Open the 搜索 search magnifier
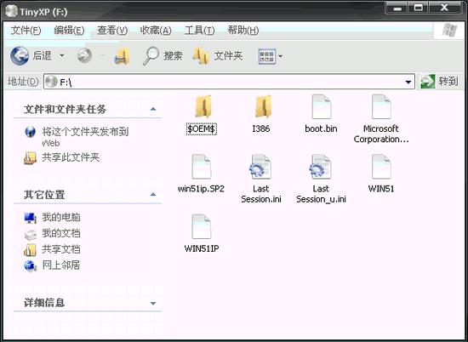 [151, 56]
